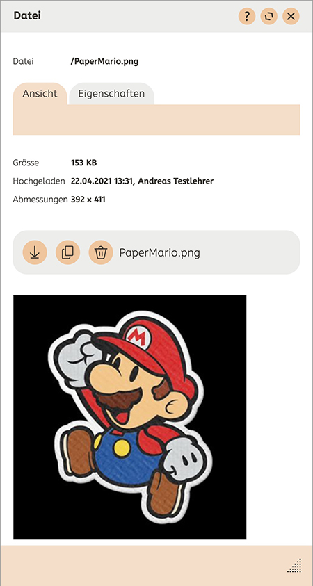Close the Datei dialog with X icon
Image resolution: width=313 pixels, height=586 pixels.
291,17
